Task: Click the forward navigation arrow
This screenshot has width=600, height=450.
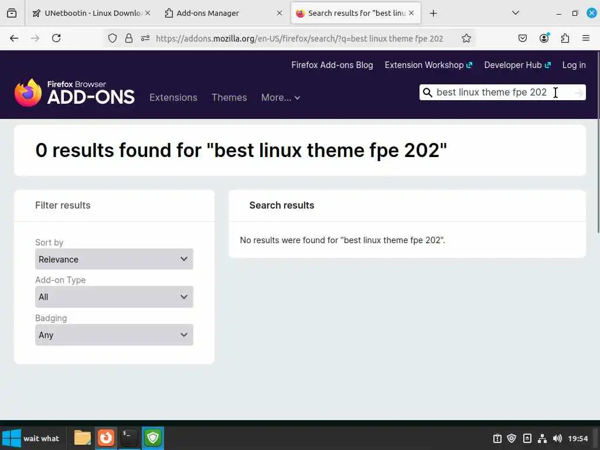Action: coord(35,38)
